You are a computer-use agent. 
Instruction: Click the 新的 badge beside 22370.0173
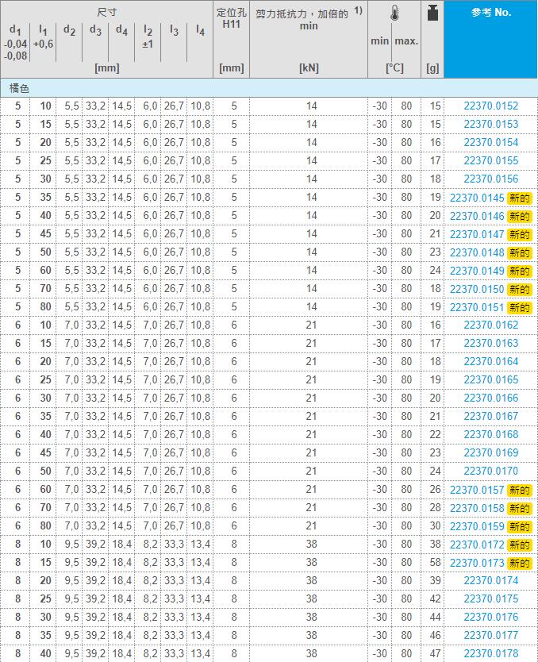pos(519,563)
